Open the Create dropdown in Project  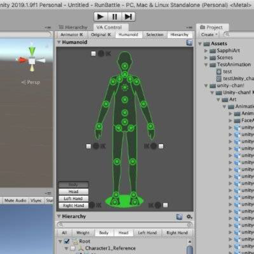(209, 35)
